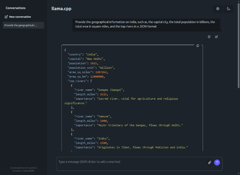Click the New conversation pencil icon
240x175 pixels.
pyautogui.click(x=6, y=17)
